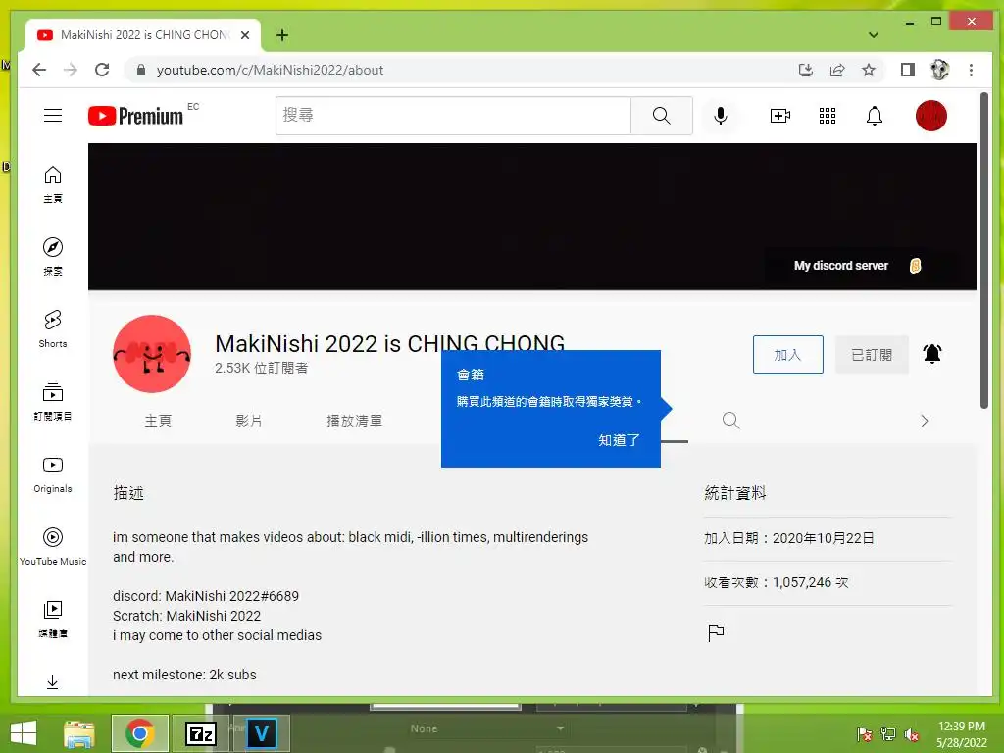The width and height of the screenshot is (1004, 753).
Task: Open Chrome side panel icon
Action: pos(907,70)
